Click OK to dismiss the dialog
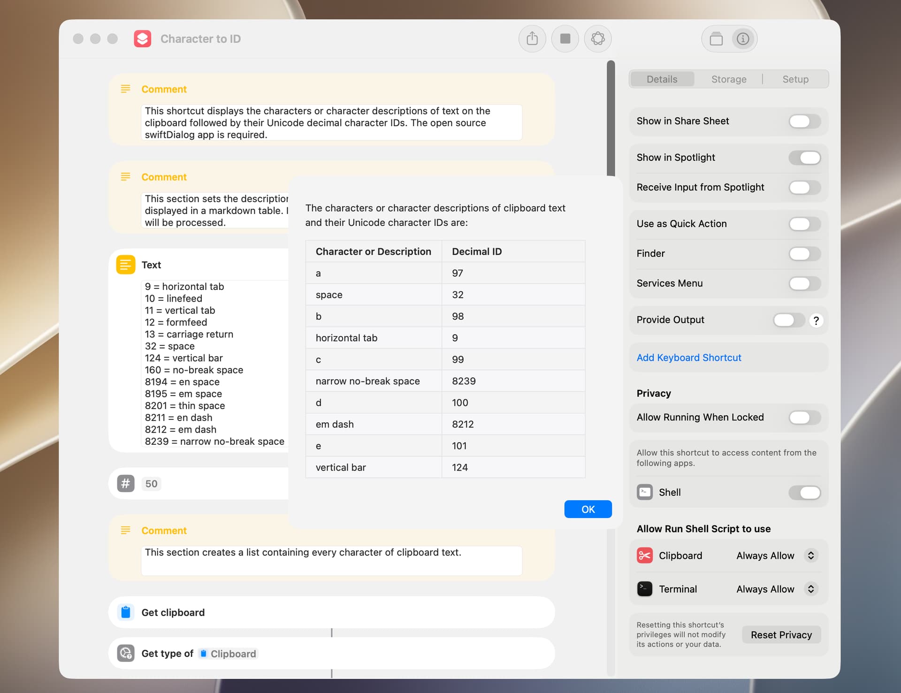The image size is (901, 693). [x=588, y=509]
